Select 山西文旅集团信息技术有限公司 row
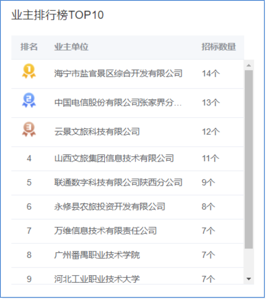266x299 pixels. [127, 159]
